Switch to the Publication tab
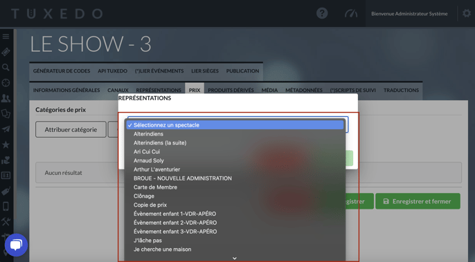Screen dimensions: 475x262 tap(242, 71)
